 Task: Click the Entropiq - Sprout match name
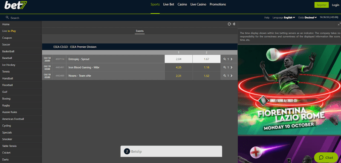click(79, 59)
